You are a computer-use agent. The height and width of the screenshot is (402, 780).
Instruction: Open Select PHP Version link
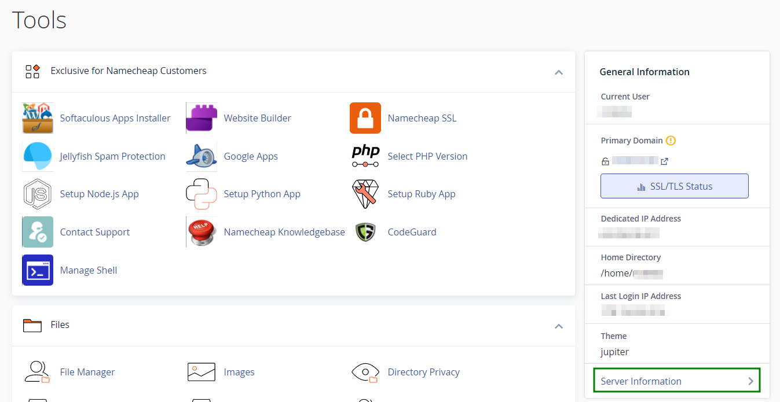click(x=427, y=156)
